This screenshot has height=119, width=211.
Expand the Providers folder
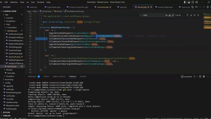click(x=10, y=76)
